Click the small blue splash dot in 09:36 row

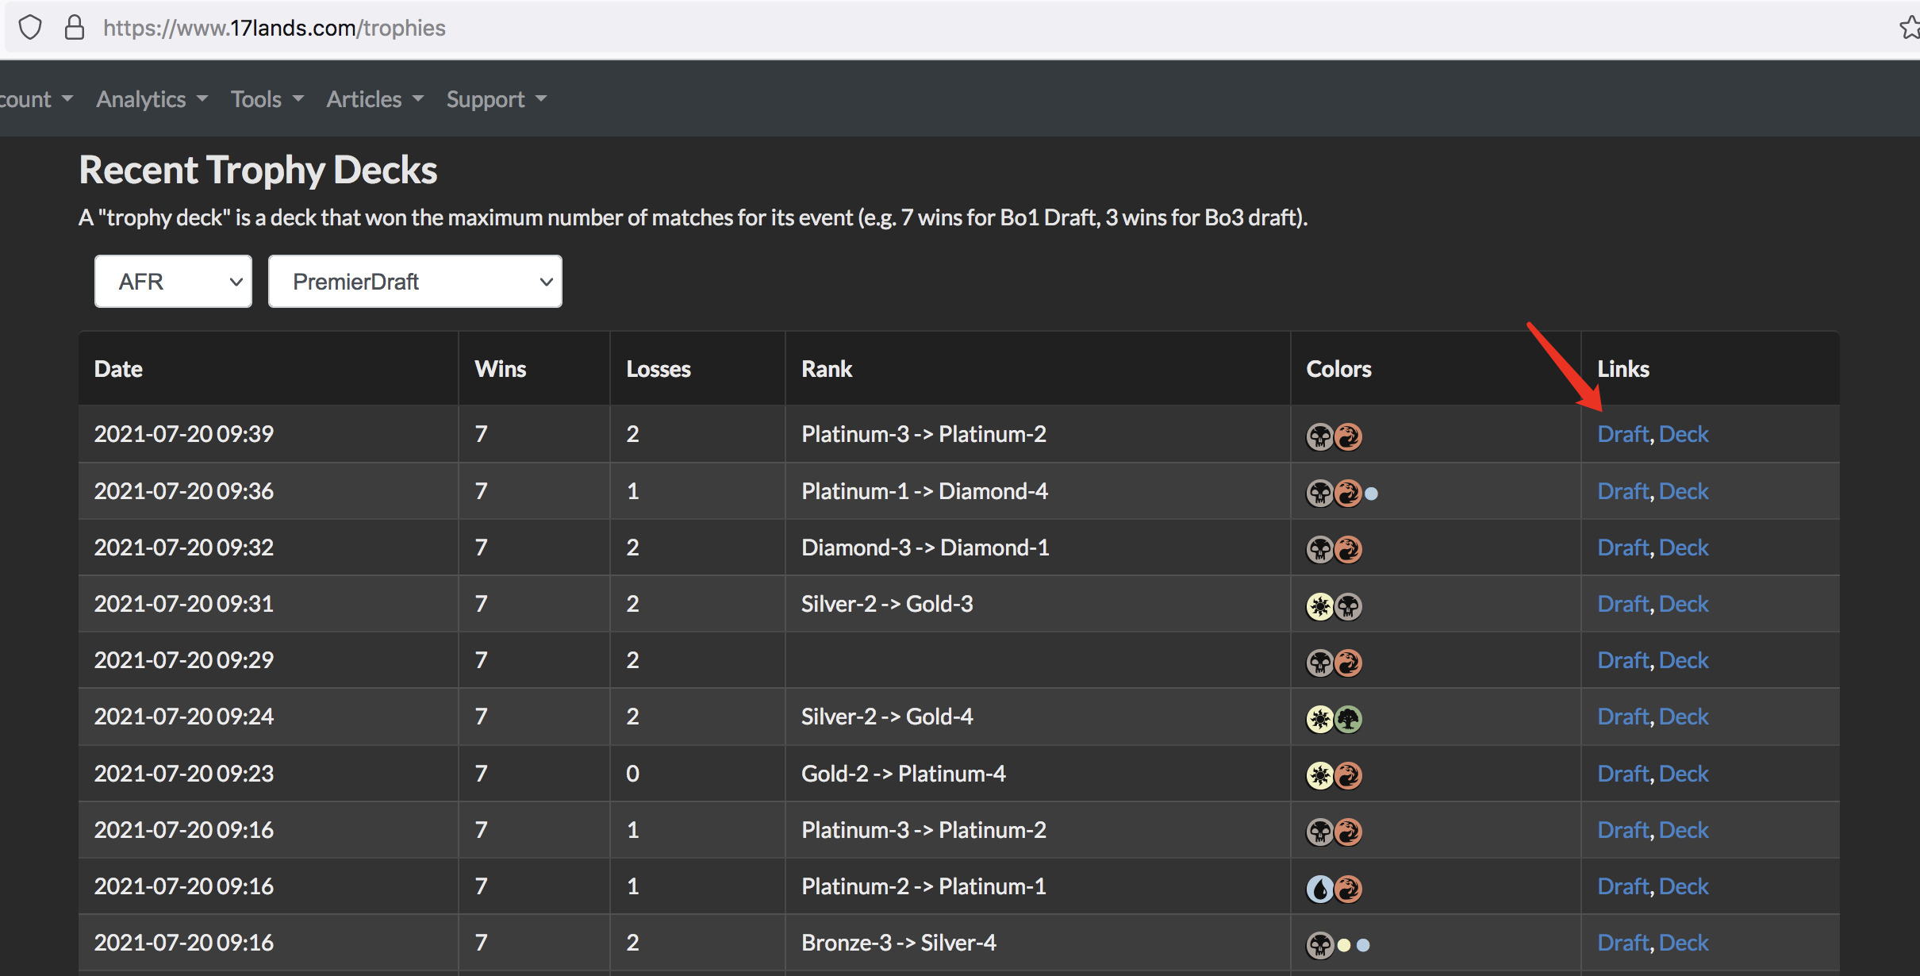click(x=1371, y=494)
